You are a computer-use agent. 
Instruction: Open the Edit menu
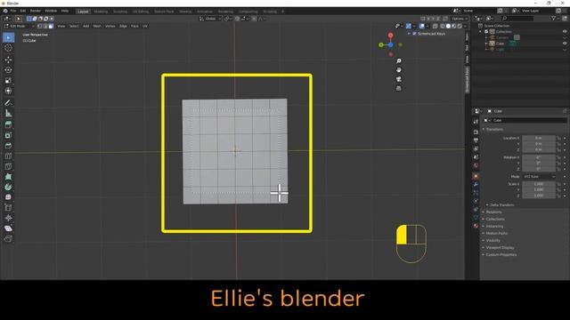point(23,11)
